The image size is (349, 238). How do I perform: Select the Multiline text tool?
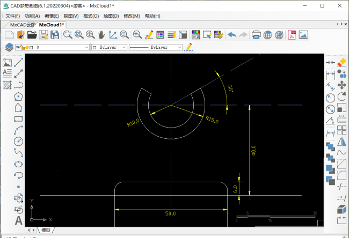(7, 73)
